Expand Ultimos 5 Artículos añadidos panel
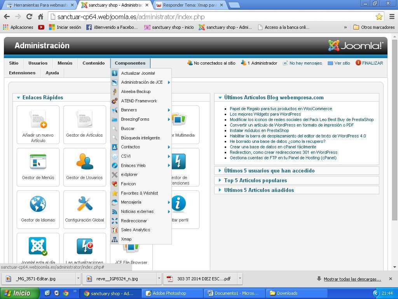This screenshot has height=299, width=398. click(x=220, y=190)
